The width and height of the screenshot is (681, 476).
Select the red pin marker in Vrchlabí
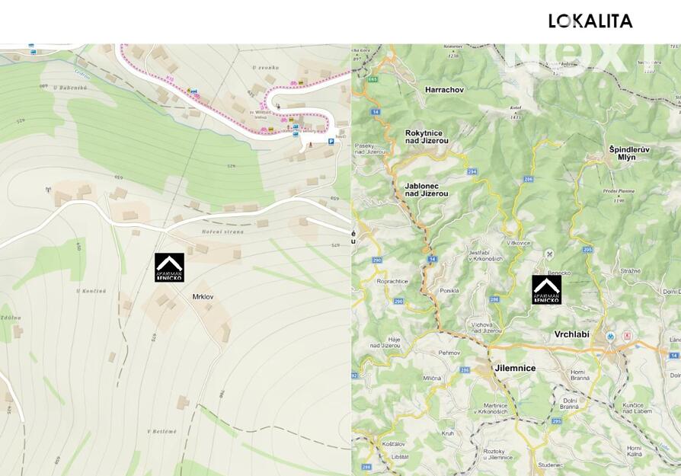[627, 335]
